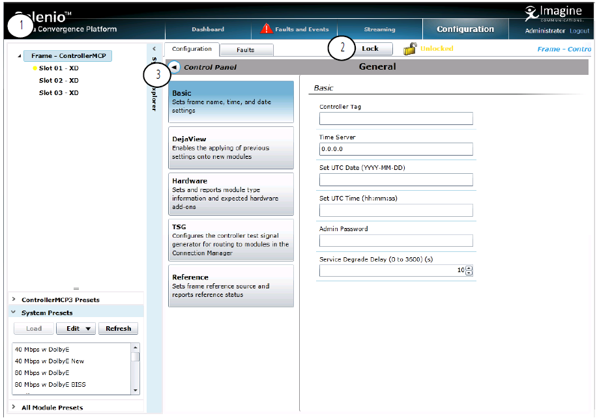
Task: Select Frame - ControllerMCP tree item
Action: pyautogui.click(x=68, y=56)
